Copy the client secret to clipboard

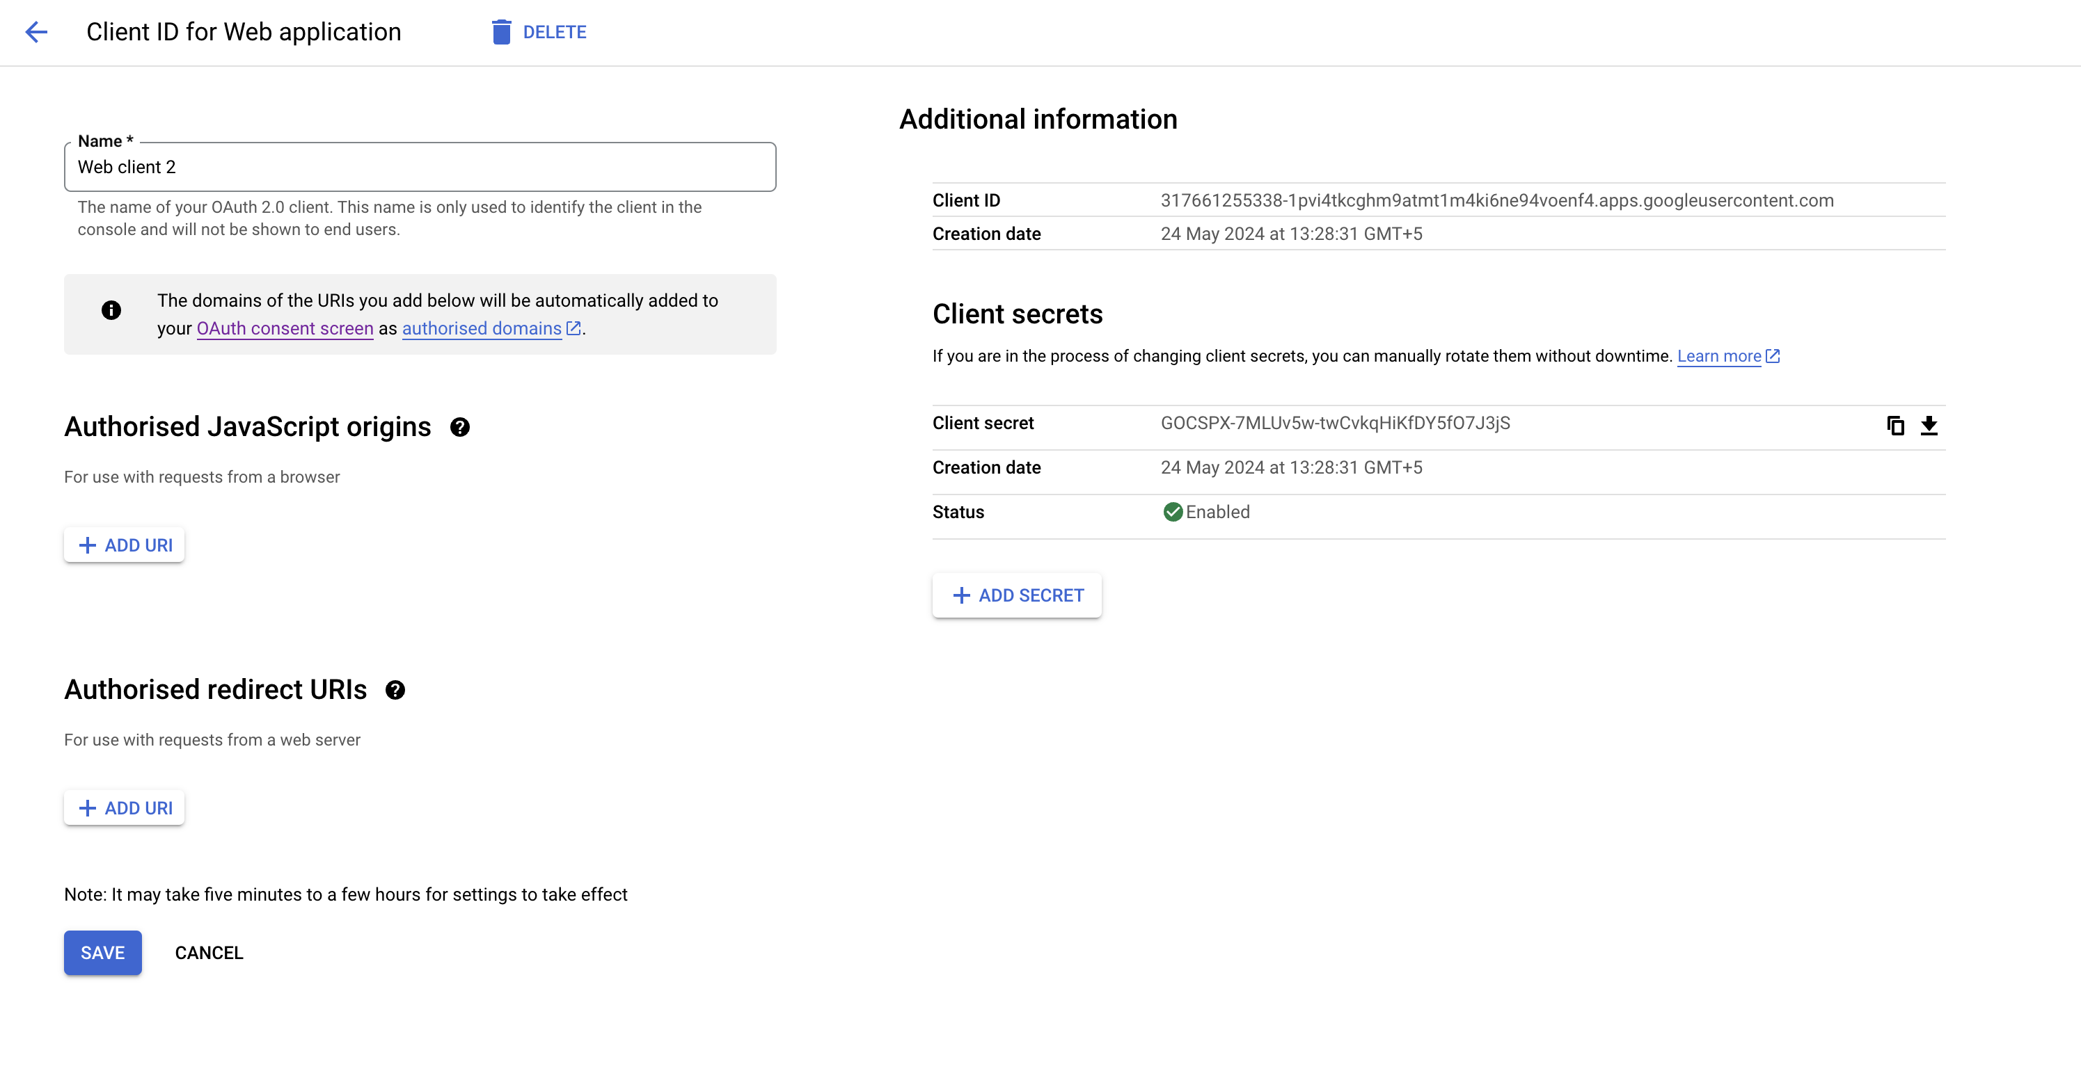pos(1895,426)
